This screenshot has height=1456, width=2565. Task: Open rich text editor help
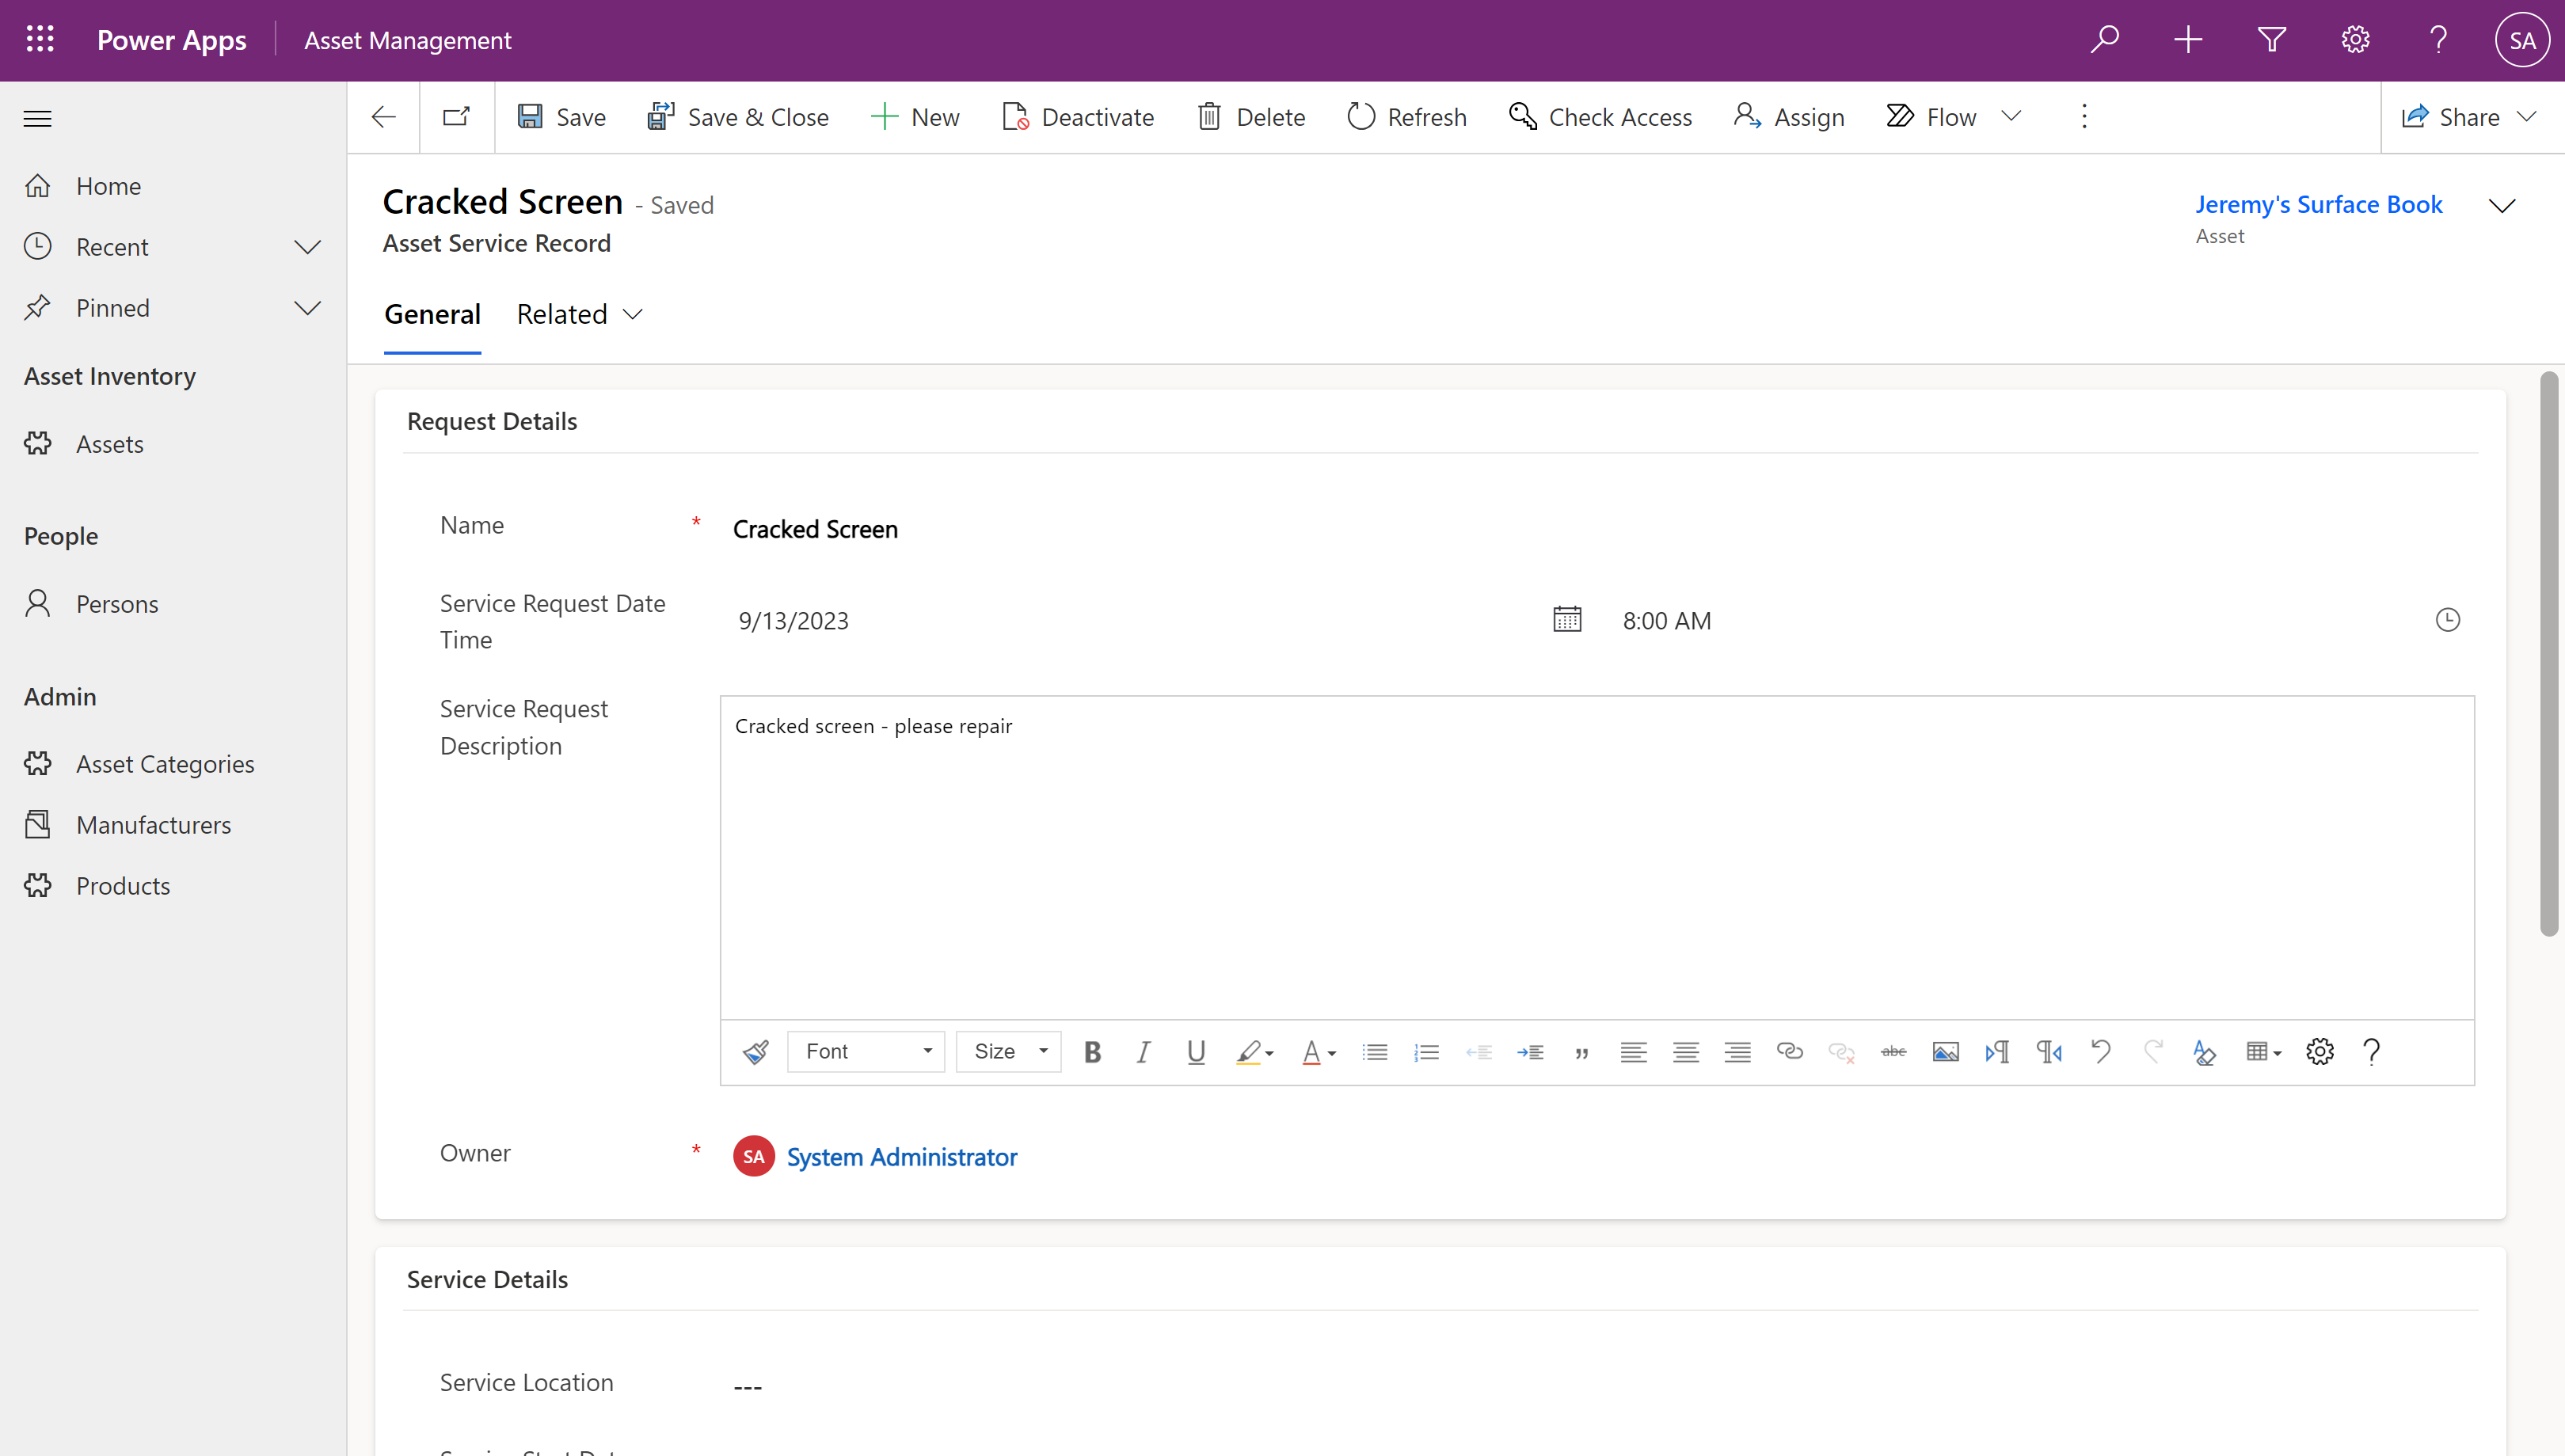pyautogui.click(x=2372, y=1052)
